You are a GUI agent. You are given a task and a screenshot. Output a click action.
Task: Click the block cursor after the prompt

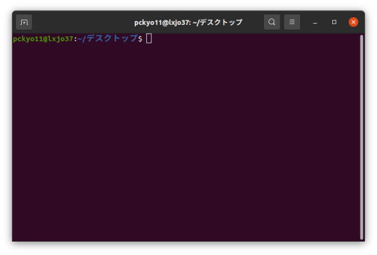pos(149,39)
